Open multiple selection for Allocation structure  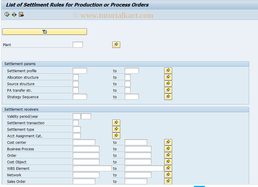point(168,77)
